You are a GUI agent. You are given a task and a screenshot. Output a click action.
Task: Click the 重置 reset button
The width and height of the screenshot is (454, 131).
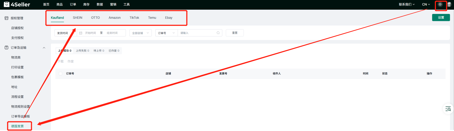tap(235, 33)
